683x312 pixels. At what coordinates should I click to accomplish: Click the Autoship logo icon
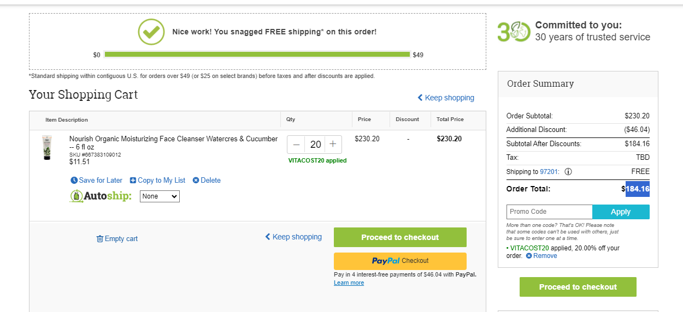pyautogui.click(x=76, y=196)
